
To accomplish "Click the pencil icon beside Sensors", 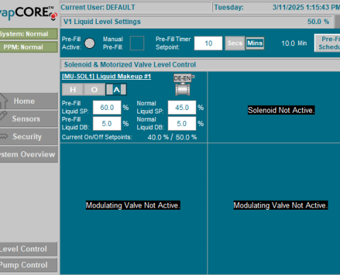I will 3,115.
